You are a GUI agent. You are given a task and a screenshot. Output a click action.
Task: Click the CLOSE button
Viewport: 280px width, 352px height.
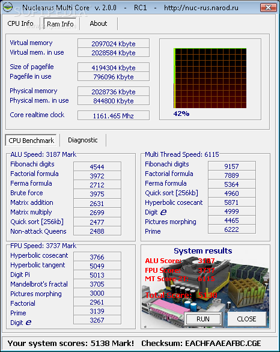pos(246,319)
